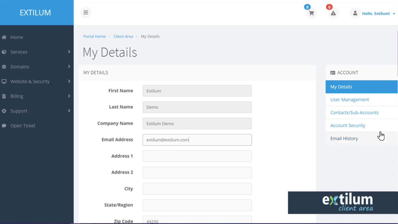The height and width of the screenshot is (224, 398).
Task: Click the hamburger menu icon
Action: [86, 12]
